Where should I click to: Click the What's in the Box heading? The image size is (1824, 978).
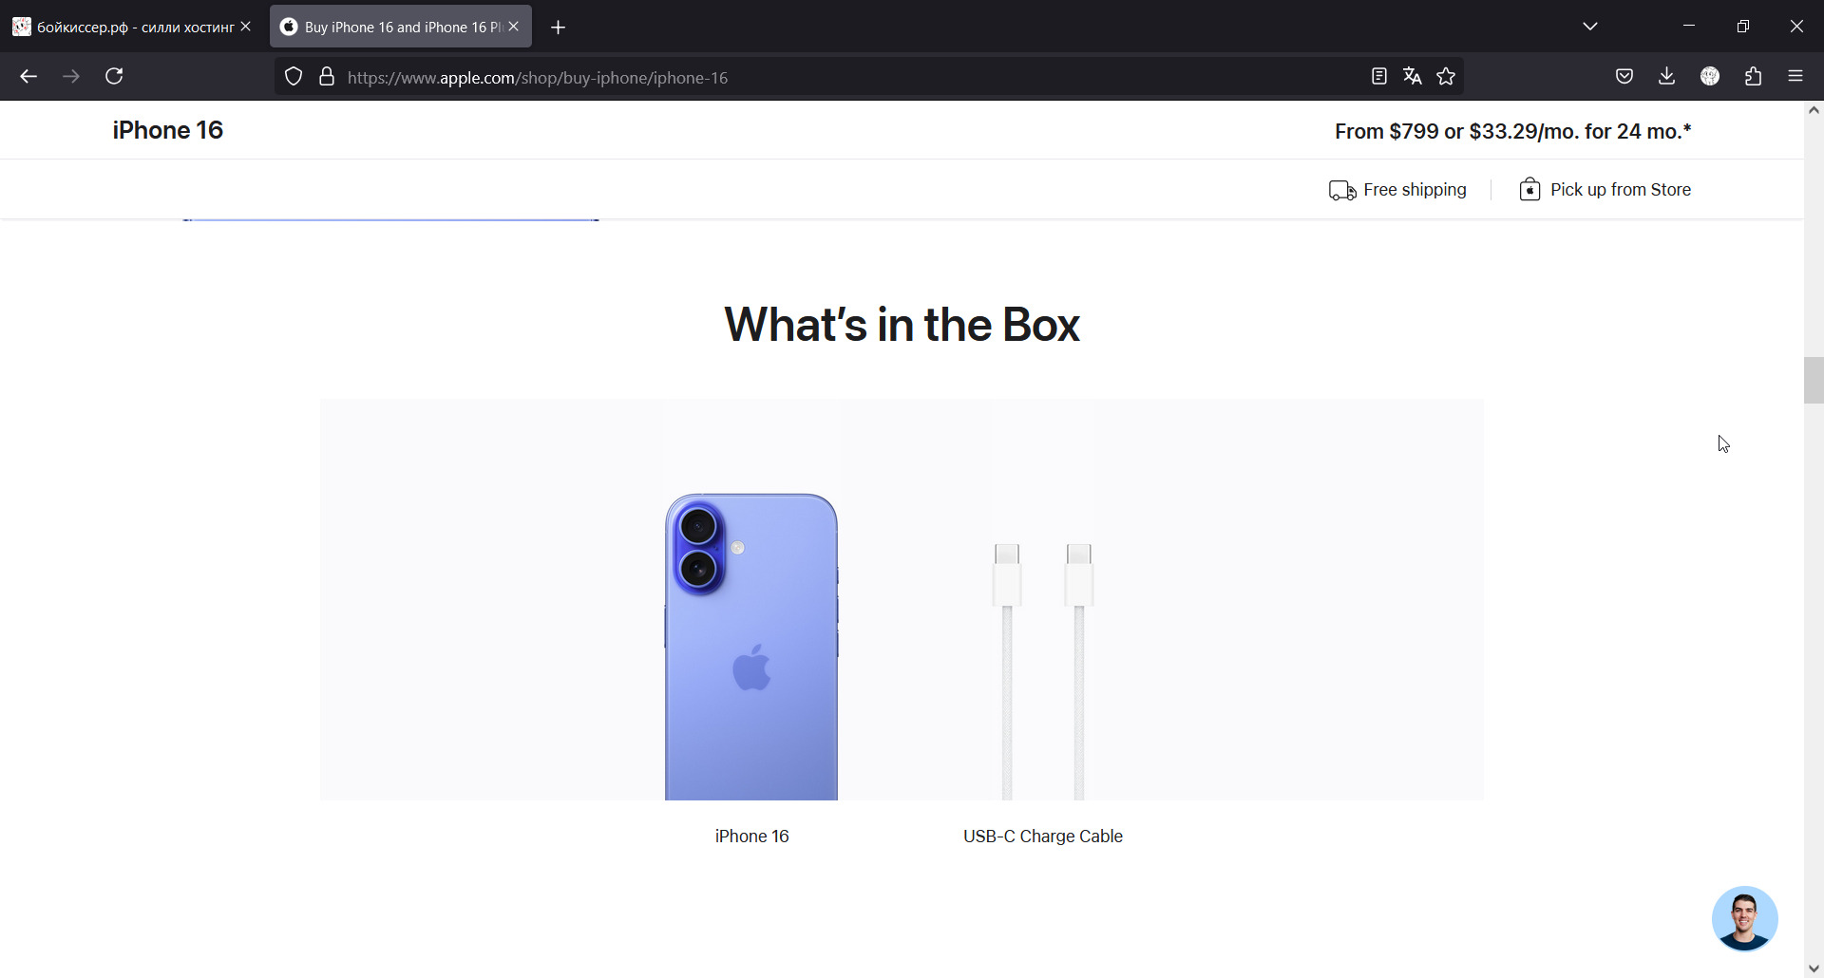pyautogui.click(x=902, y=325)
